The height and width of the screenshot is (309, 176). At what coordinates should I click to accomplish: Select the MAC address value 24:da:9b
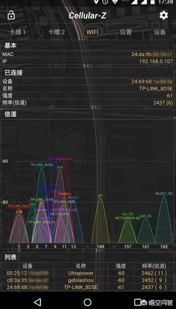152,54
